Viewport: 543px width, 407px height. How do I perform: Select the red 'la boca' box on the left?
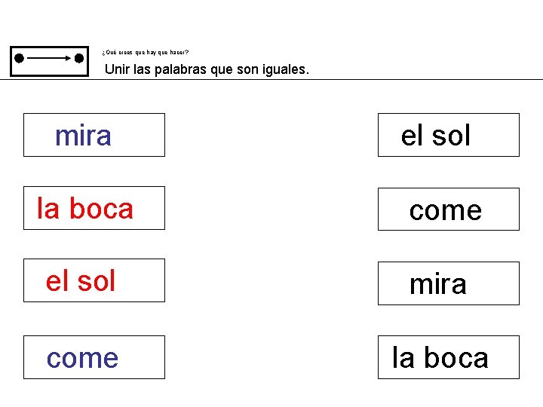click(x=94, y=208)
